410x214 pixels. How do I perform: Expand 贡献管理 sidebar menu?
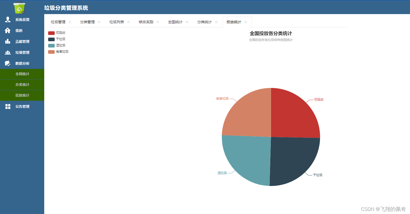tap(22, 41)
